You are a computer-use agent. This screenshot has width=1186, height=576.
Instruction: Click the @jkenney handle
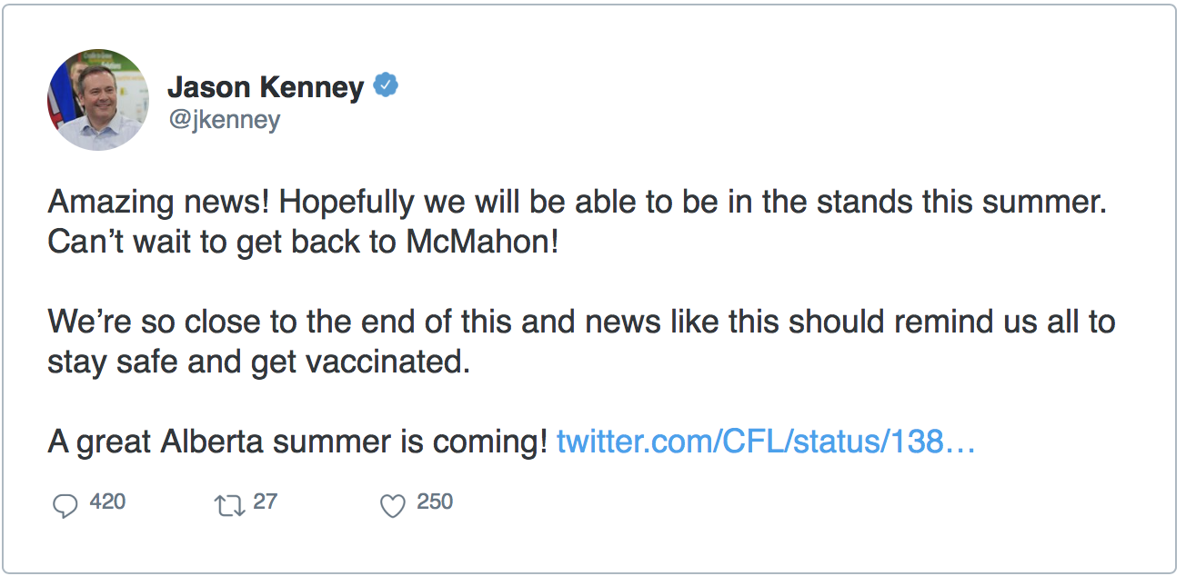[x=224, y=119]
